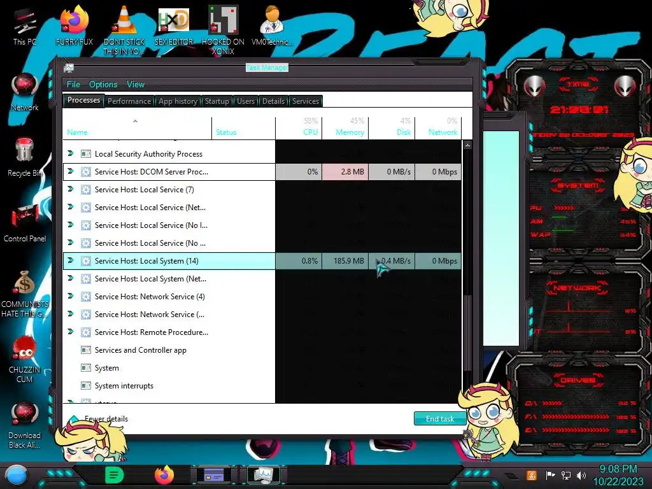Open the View menu
The height and width of the screenshot is (489, 652).
coord(136,85)
